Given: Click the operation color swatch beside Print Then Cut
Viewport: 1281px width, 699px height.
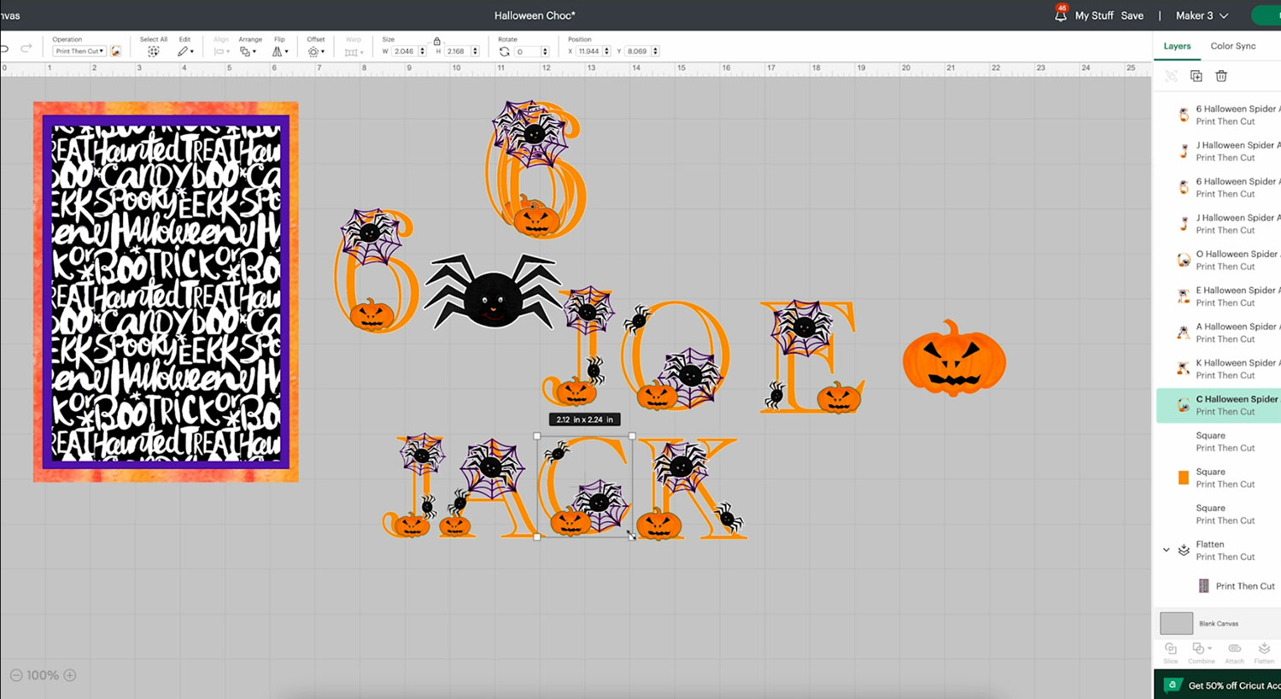Looking at the screenshot, I should pos(116,51).
